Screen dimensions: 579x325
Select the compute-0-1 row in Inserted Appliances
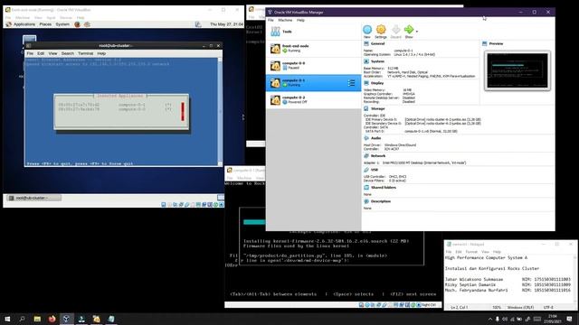click(x=115, y=105)
